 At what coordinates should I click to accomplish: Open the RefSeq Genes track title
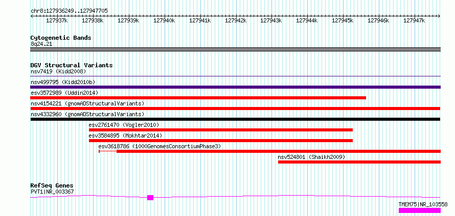point(52,185)
